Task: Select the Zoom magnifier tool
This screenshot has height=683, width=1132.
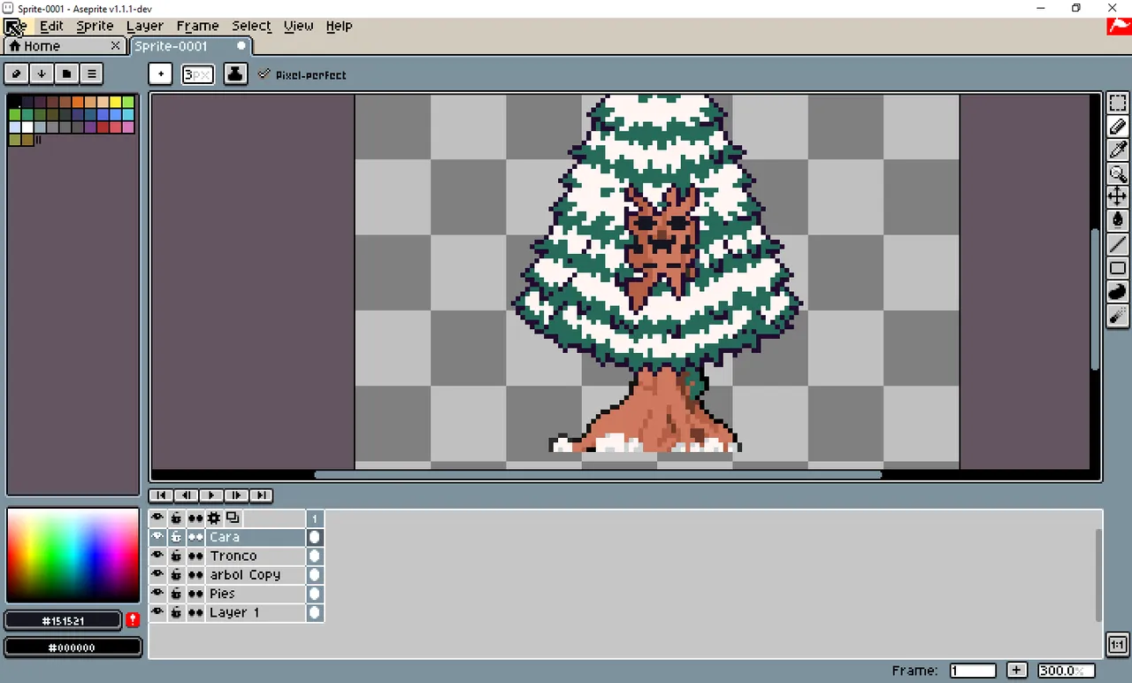Action: [1118, 173]
